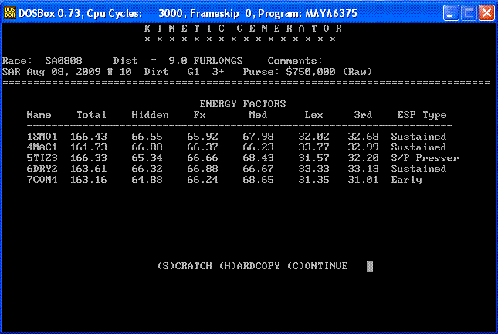The width and height of the screenshot is (498, 334).
Task: Click Med value 68.65
Action: coord(258,180)
